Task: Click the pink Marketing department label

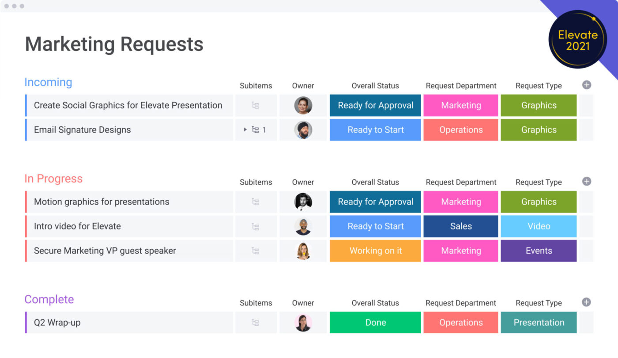Action: point(460,105)
